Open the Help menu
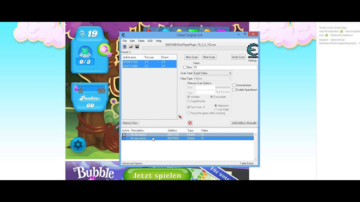 click(x=159, y=41)
